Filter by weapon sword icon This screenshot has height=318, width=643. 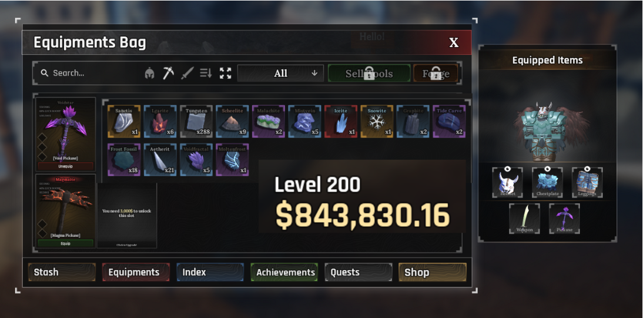(x=187, y=73)
